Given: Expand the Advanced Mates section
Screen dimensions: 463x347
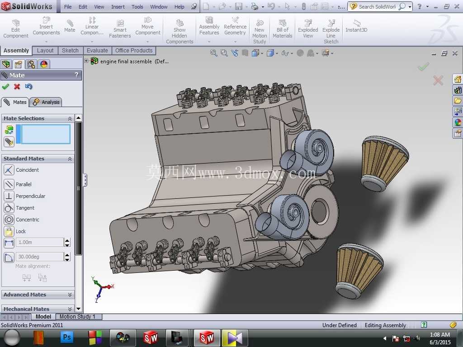Looking at the screenshot, I should click(x=38, y=295).
